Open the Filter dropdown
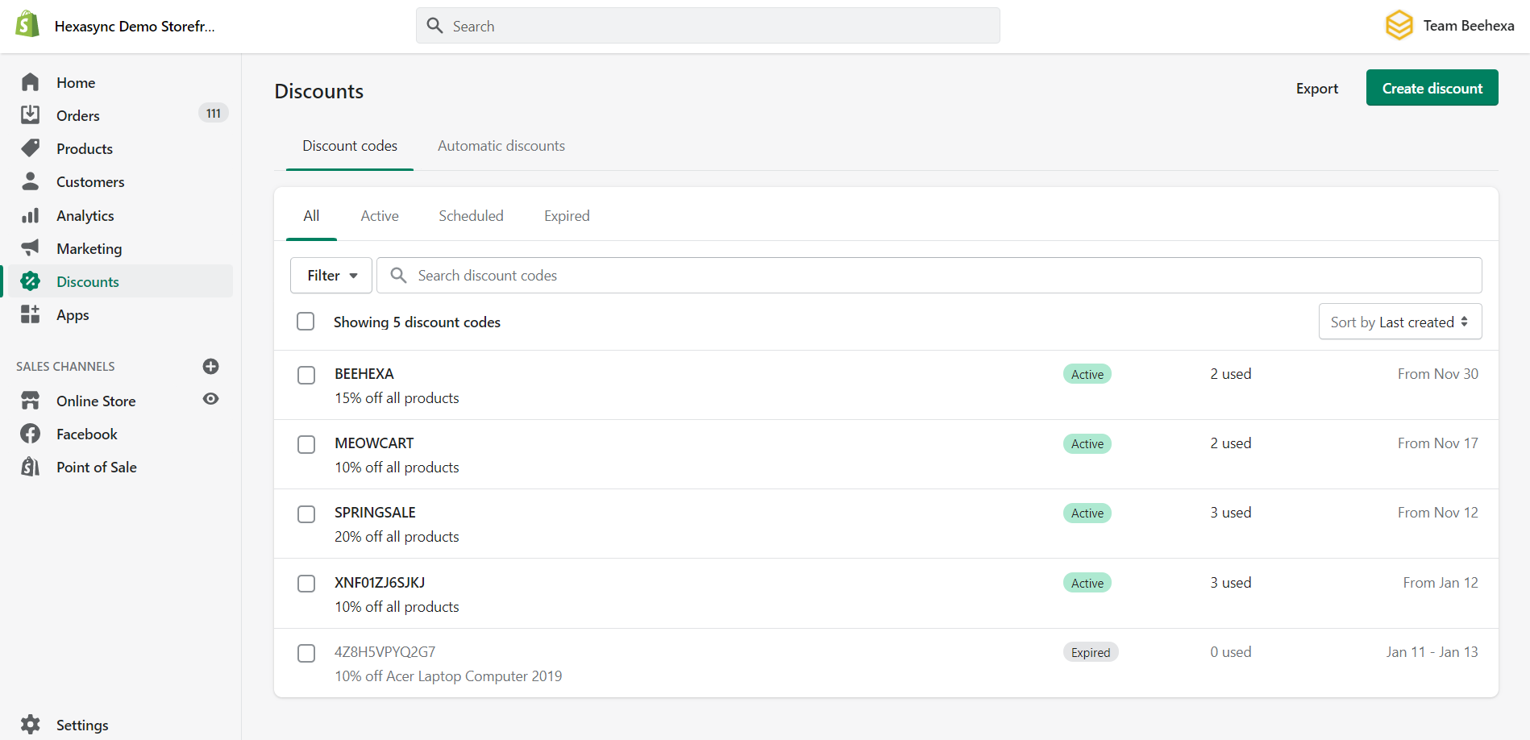Image resolution: width=1530 pixels, height=740 pixels. 331,276
